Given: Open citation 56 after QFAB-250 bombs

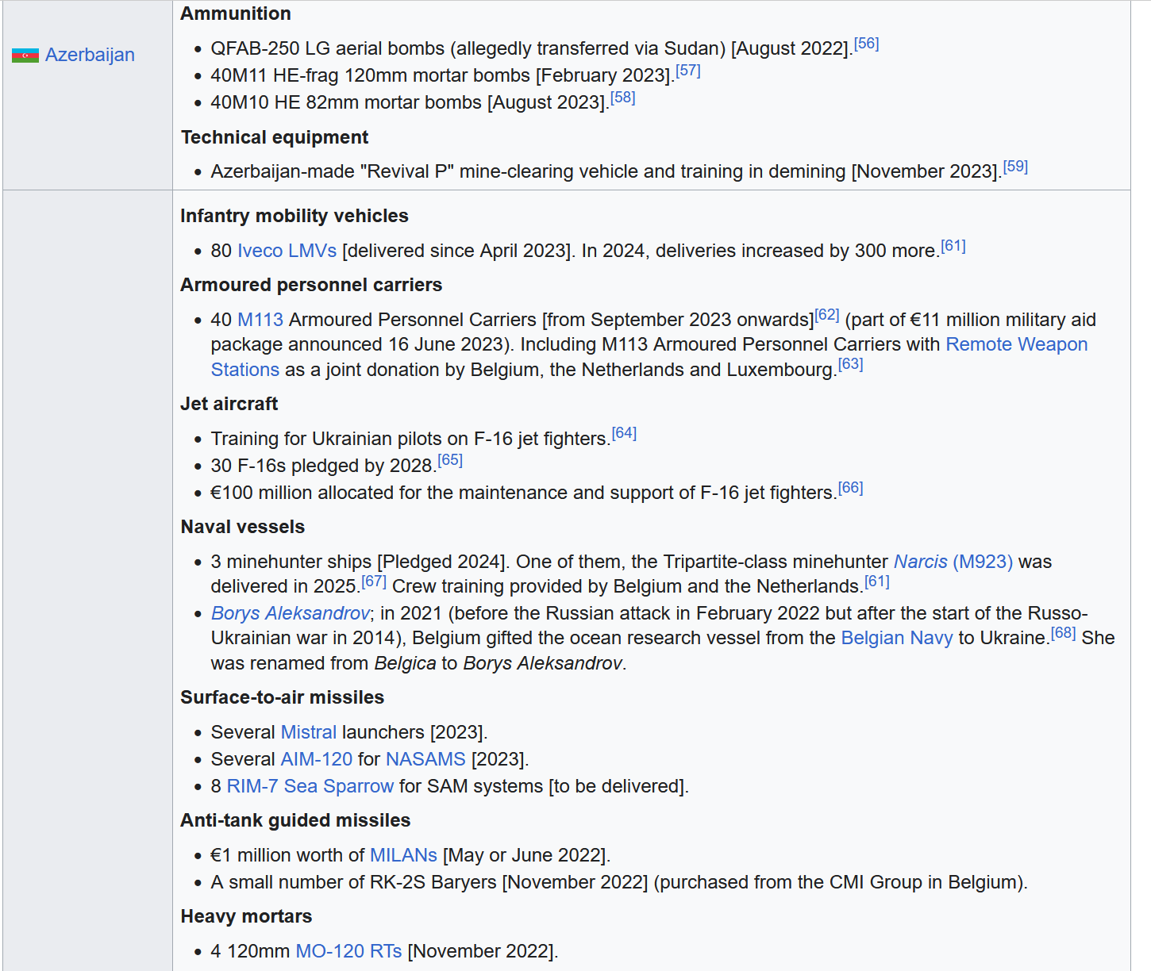Looking at the screenshot, I should tap(867, 44).
